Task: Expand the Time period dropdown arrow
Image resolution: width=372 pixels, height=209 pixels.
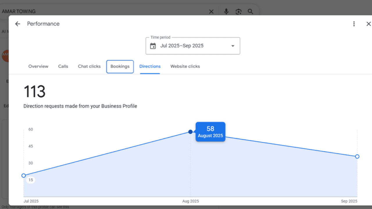Action: (x=233, y=46)
